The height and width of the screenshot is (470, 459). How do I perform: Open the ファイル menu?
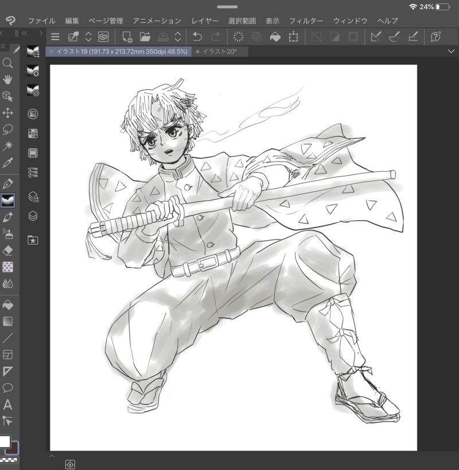pyautogui.click(x=42, y=21)
